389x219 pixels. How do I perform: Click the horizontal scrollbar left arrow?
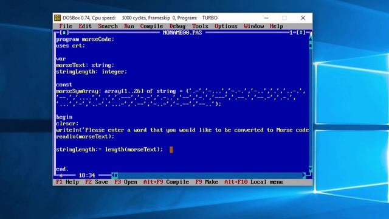pyautogui.click(x=112, y=175)
